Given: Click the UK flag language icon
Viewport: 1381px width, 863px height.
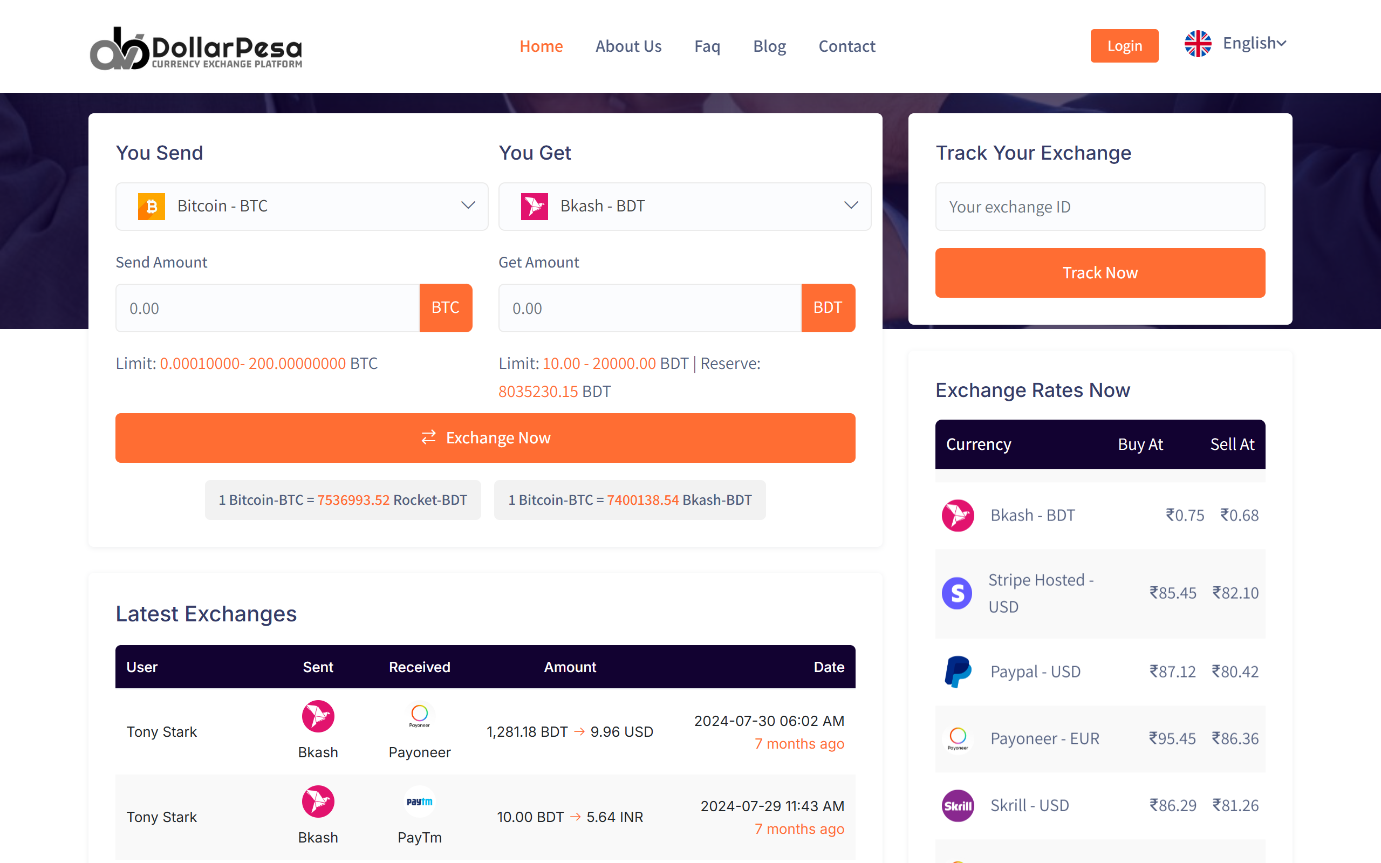Looking at the screenshot, I should click(x=1198, y=44).
